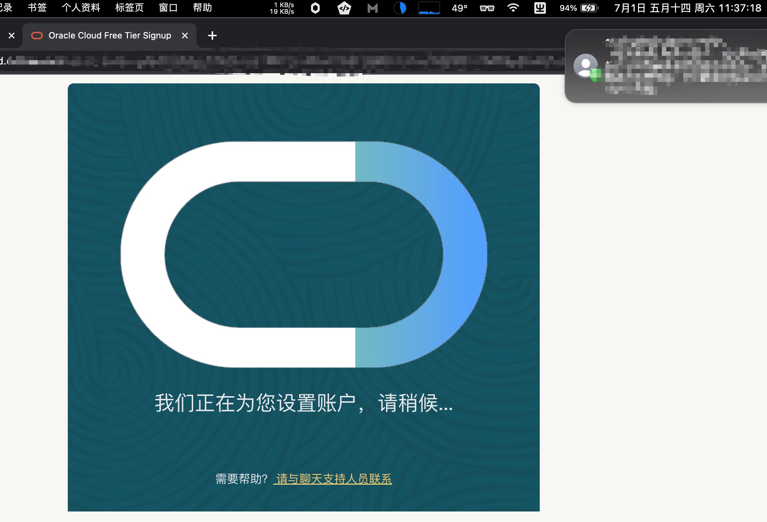Screen dimensions: 767x522
Task: Click the network speed KB/s indicator
Action: [x=282, y=8]
